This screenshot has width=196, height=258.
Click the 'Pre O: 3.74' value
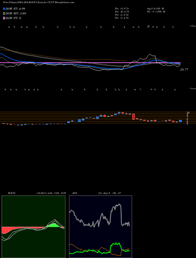122,9
